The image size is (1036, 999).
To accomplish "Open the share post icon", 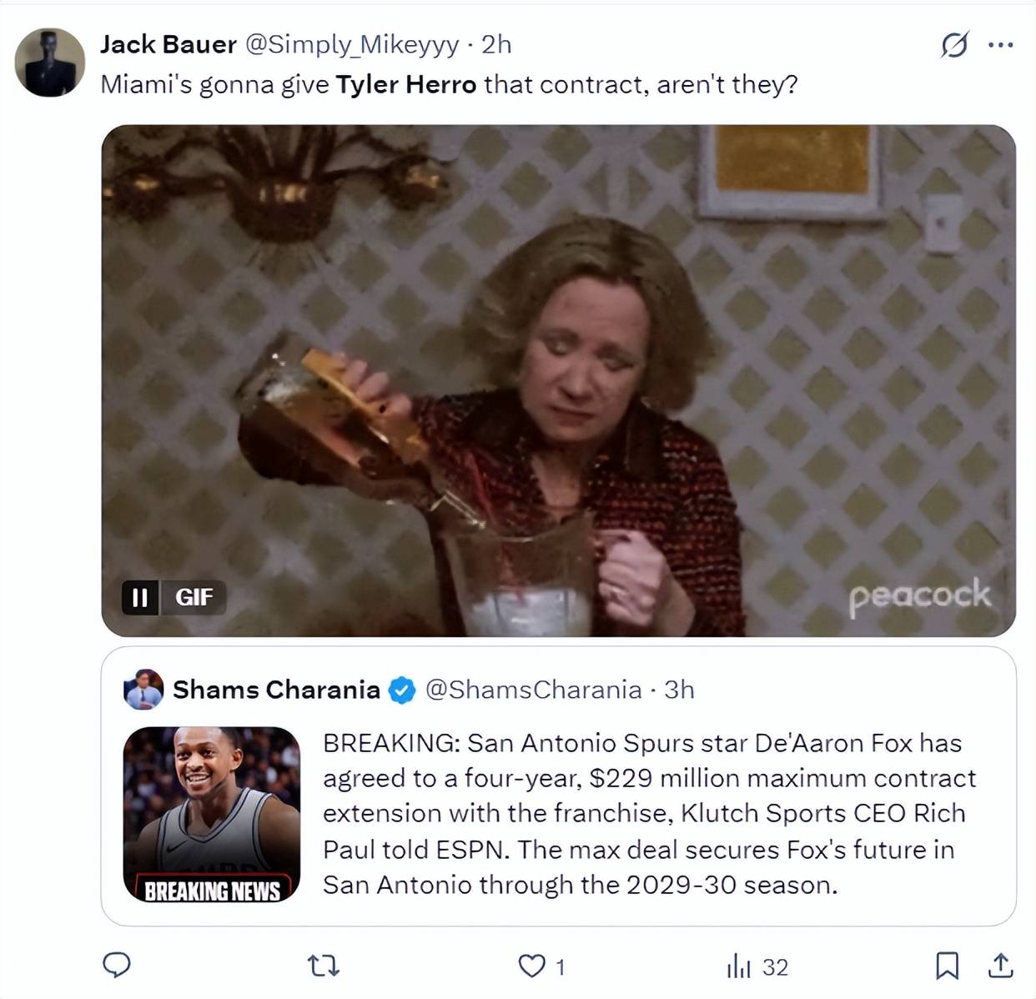I will [x=1000, y=966].
